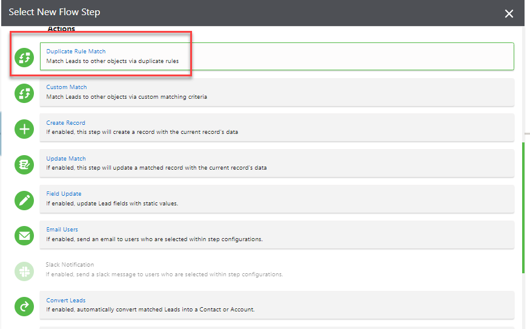The width and height of the screenshot is (530, 329).
Task: Open the Field Update link
Action: pyautogui.click(x=64, y=194)
